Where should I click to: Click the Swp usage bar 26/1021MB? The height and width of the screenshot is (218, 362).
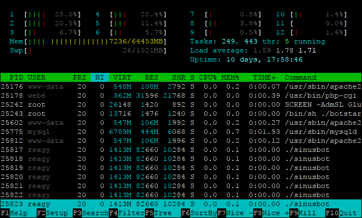(88, 50)
